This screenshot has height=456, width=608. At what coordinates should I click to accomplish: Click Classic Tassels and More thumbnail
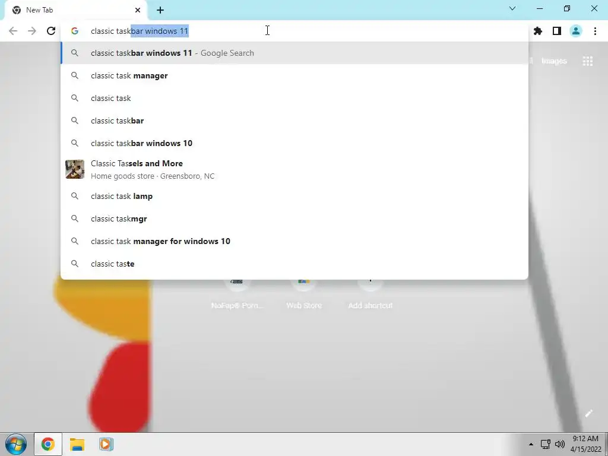point(75,169)
